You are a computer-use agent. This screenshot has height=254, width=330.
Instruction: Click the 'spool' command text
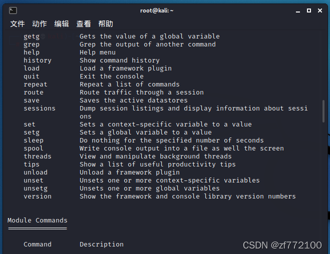[x=34, y=148]
